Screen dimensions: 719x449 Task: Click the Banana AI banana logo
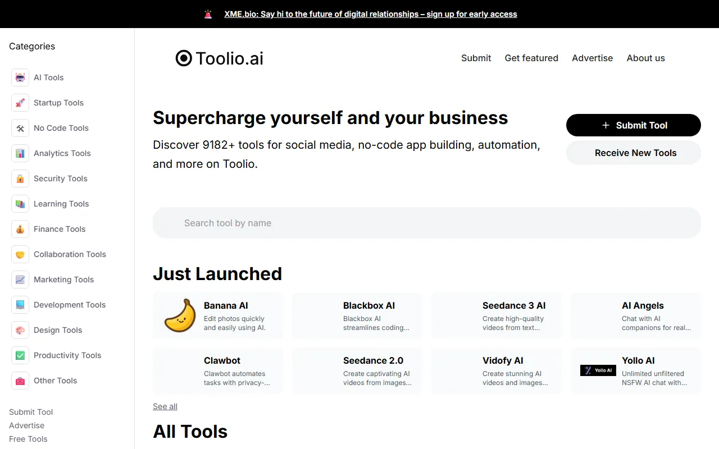click(x=180, y=315)
